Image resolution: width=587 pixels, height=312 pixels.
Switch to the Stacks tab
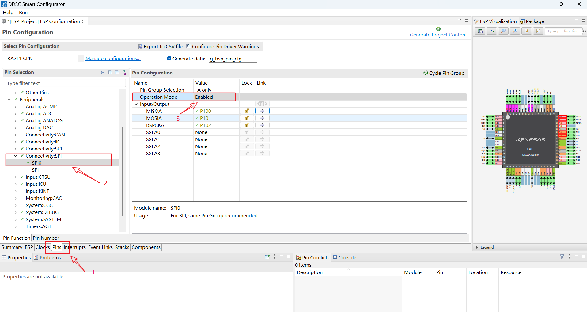(122, 247)
